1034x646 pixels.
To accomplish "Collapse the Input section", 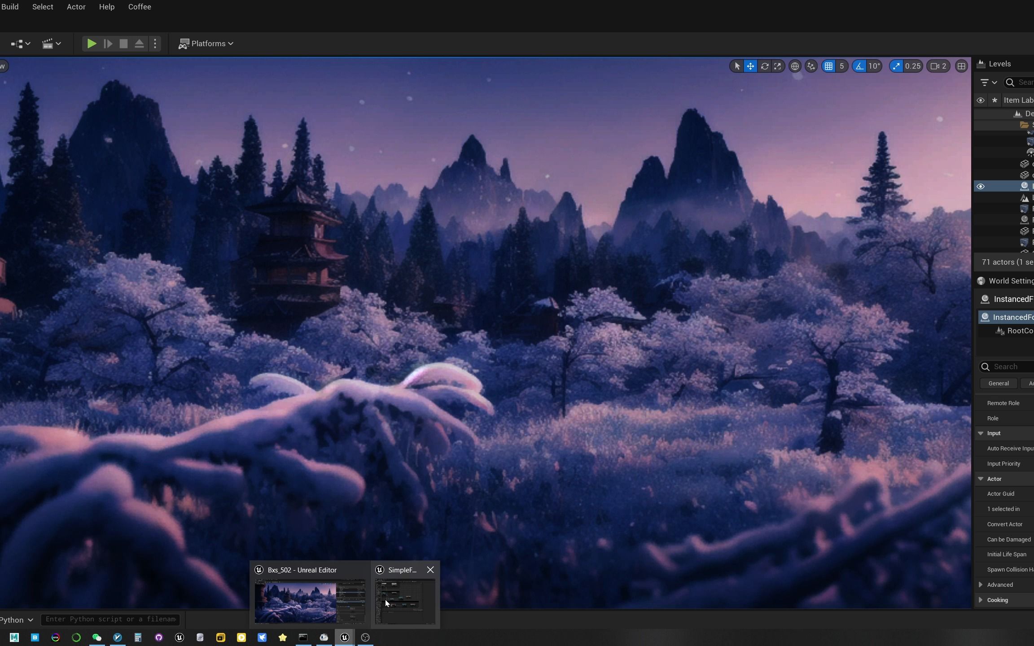I will coord(981,433).
